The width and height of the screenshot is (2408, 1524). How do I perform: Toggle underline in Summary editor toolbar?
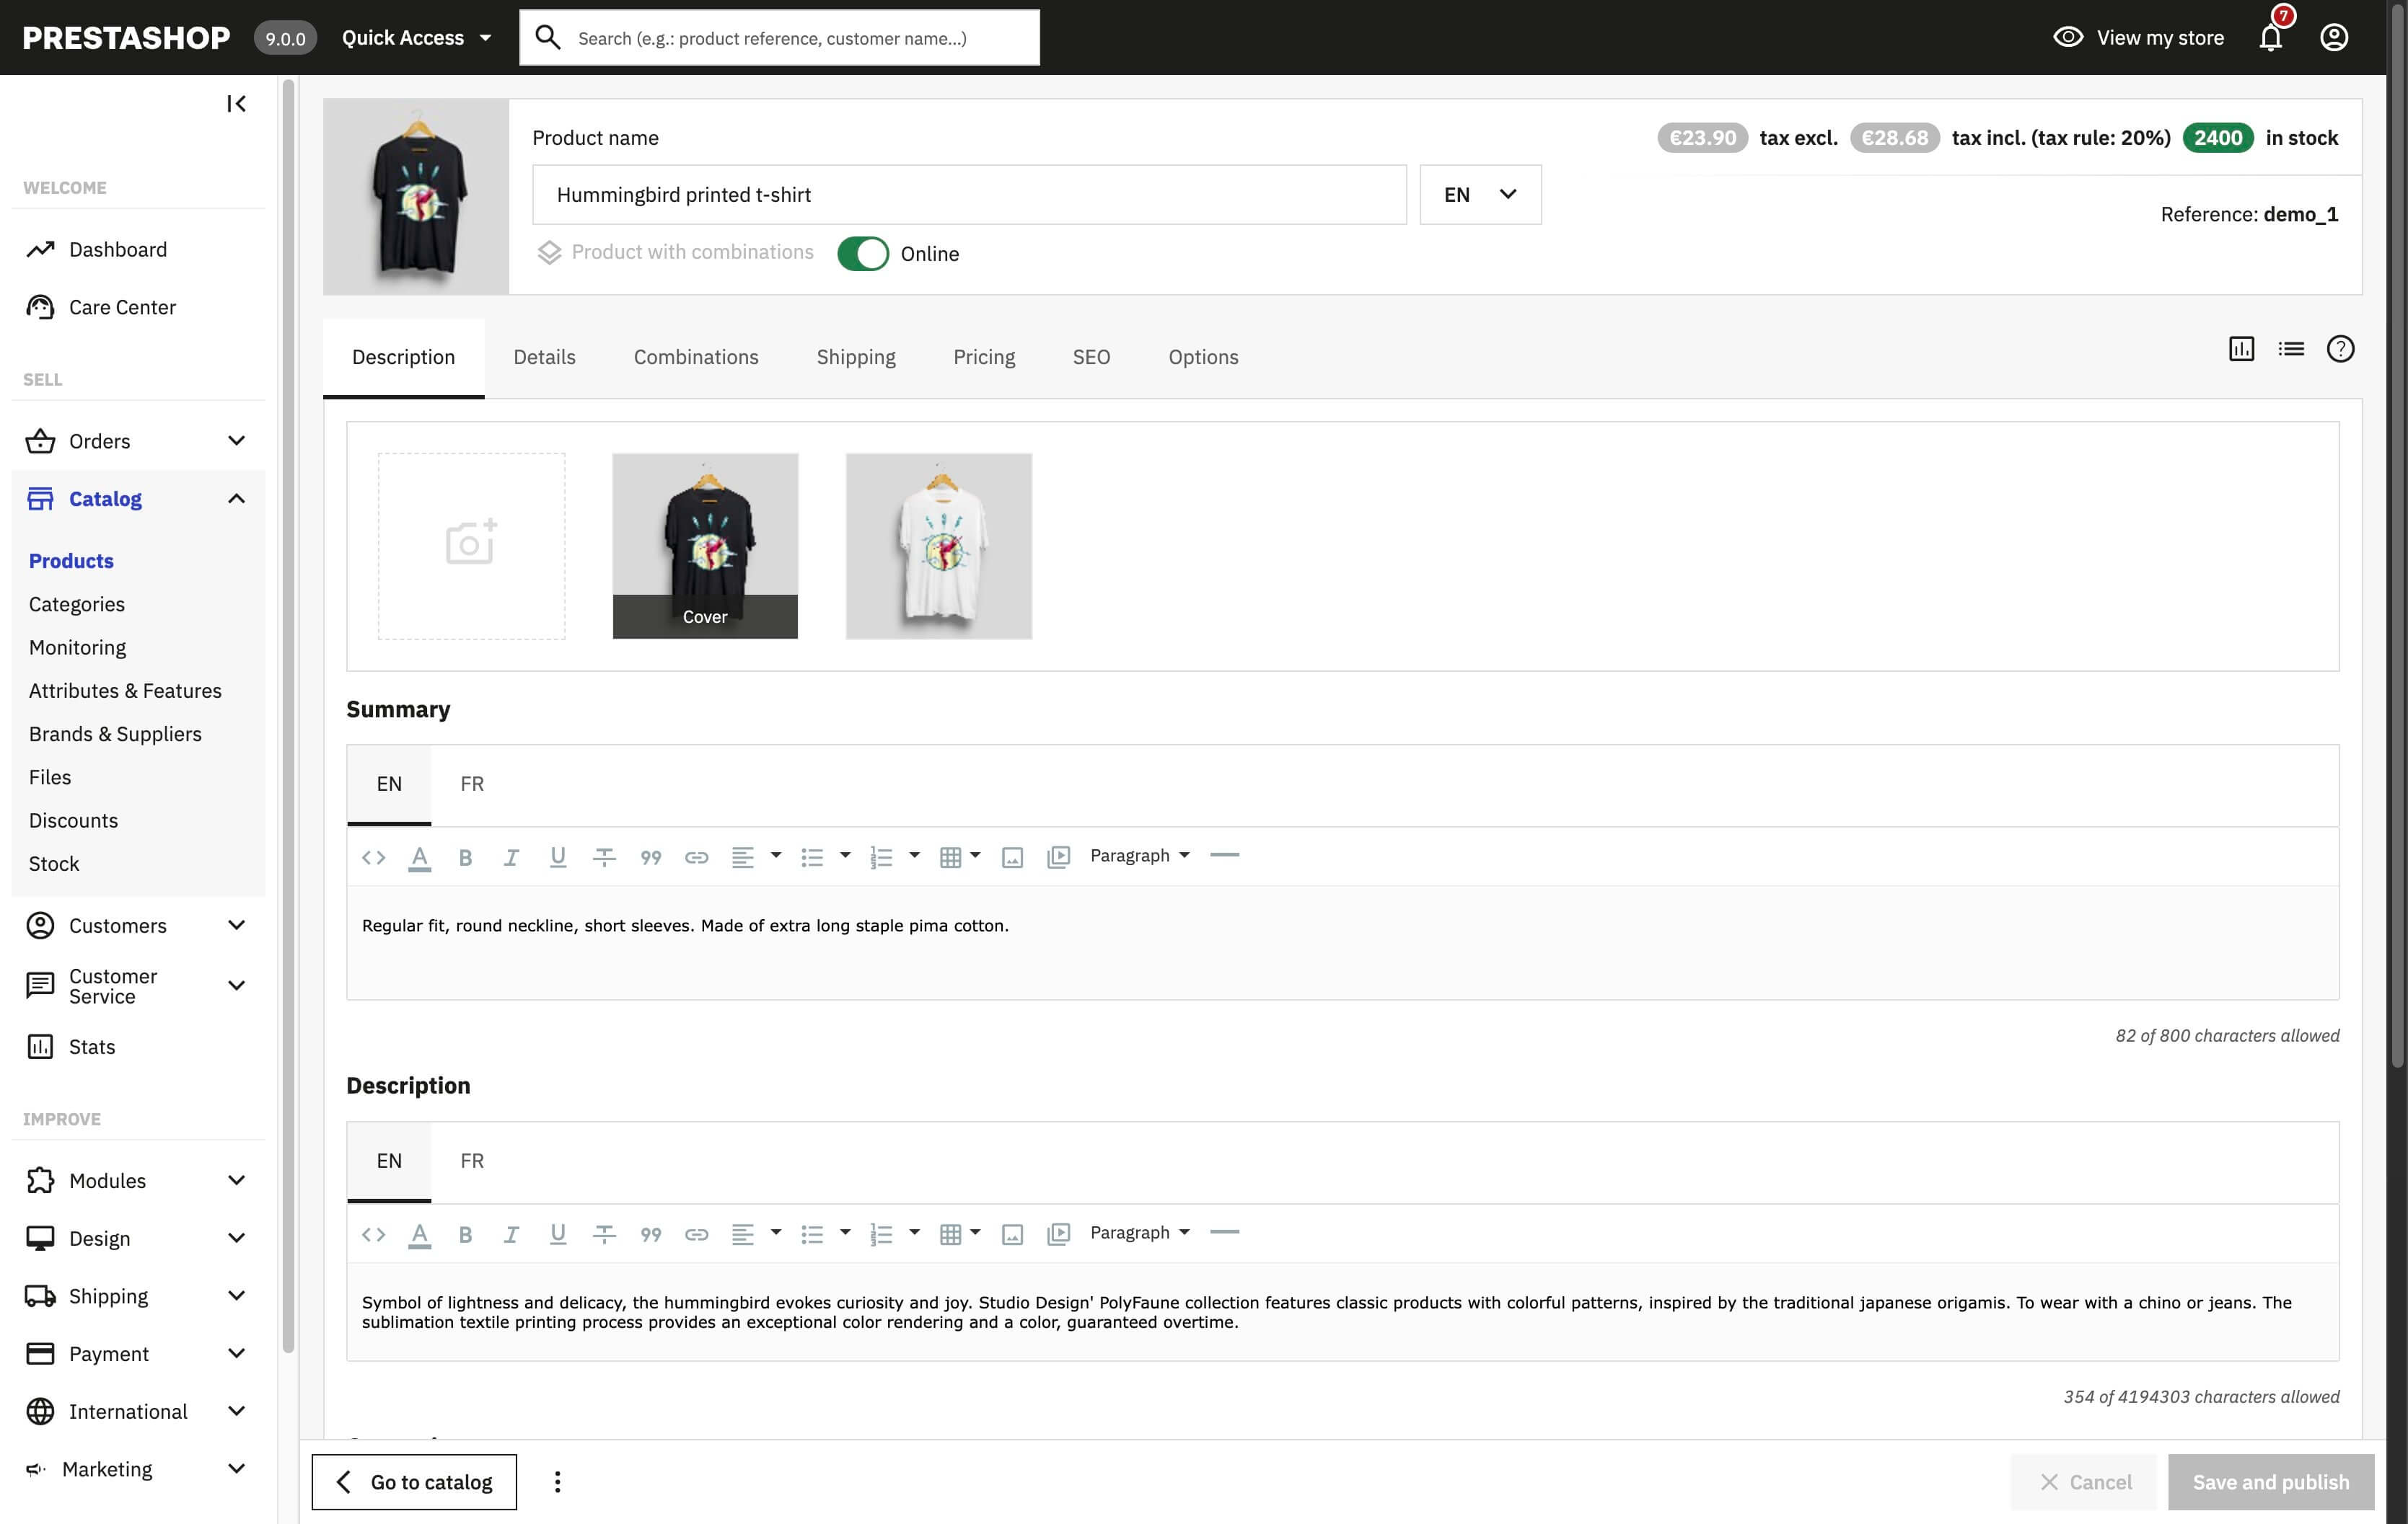[558, 856]
